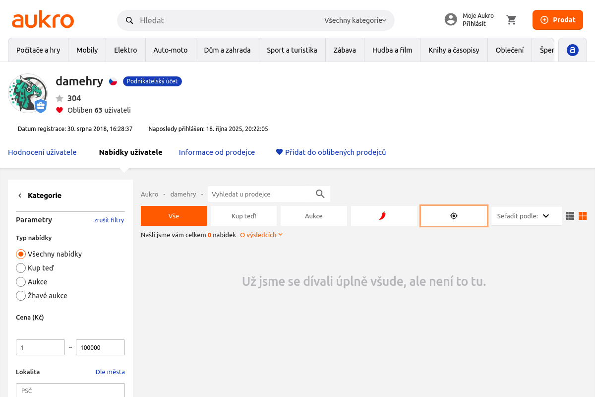
Task: Open the Seřadit podle sort dropdown
Action: 526,216
